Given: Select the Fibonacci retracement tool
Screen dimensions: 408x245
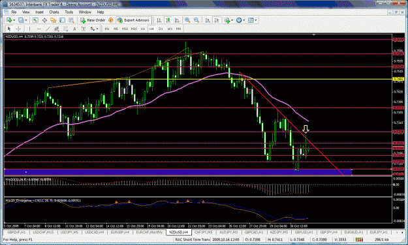Looking at the screenshot, I should pyautogui.click(x=65, y=29).
